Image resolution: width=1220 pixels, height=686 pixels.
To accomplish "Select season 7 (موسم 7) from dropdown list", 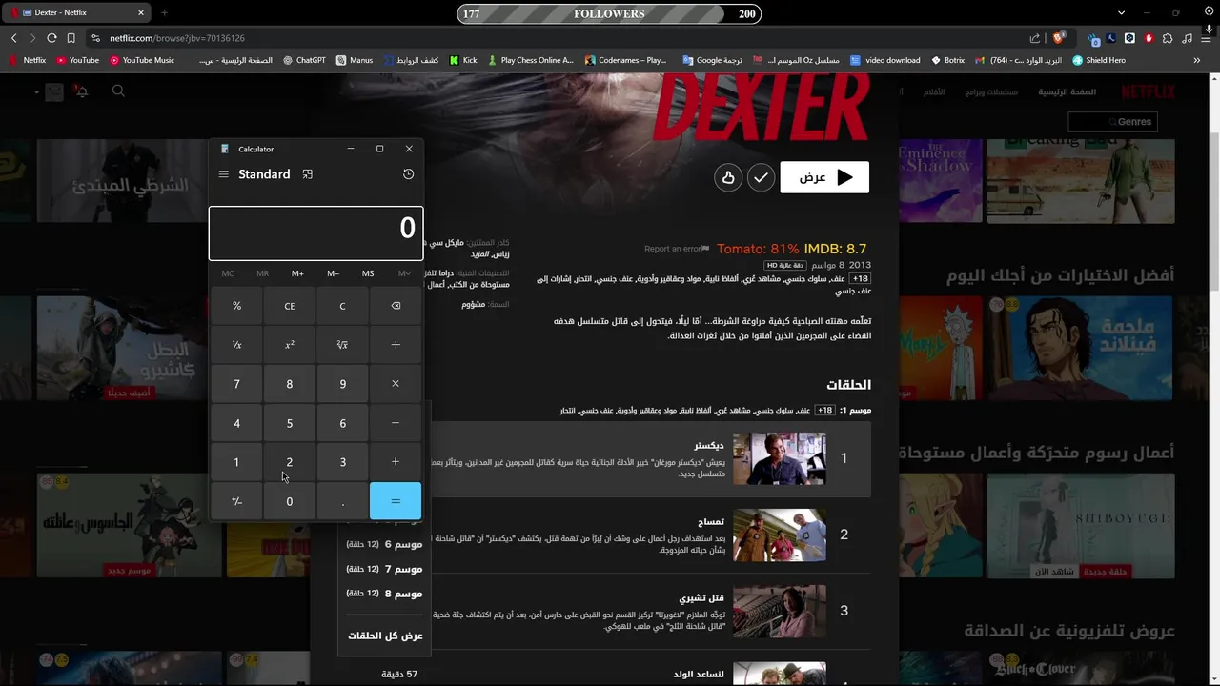I will click(x=384, y=569).
